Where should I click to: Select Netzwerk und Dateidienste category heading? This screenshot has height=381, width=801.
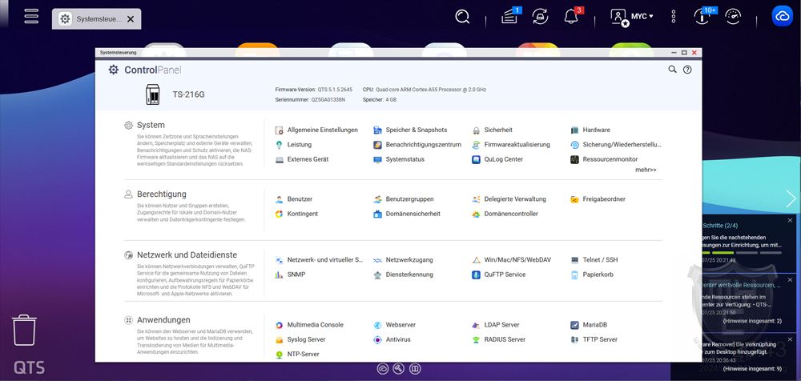coord(187,255)
